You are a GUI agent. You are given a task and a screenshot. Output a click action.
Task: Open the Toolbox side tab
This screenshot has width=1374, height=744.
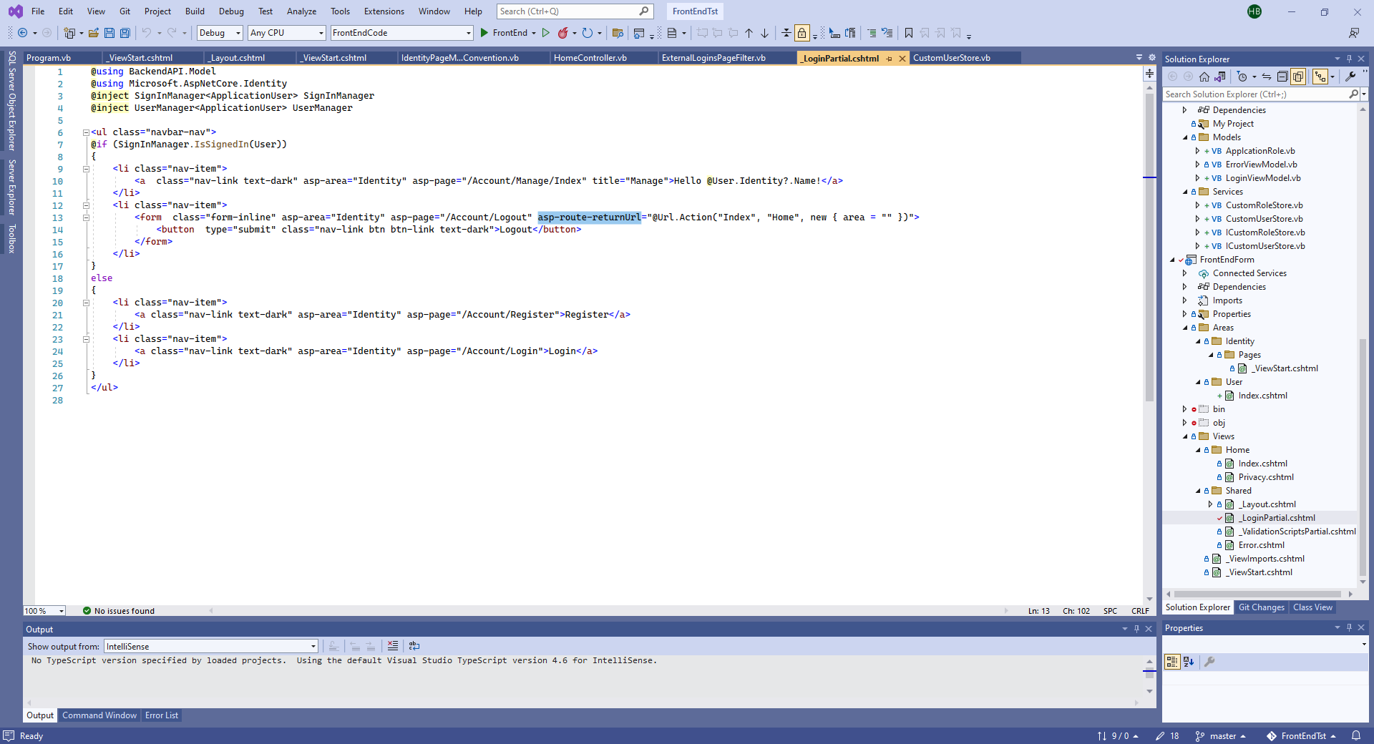click(x=11, y=239)
